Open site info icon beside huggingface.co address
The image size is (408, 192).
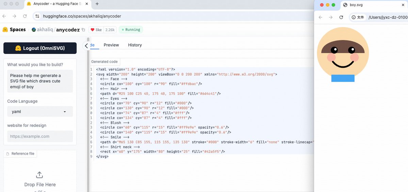(x=37, y=16)
